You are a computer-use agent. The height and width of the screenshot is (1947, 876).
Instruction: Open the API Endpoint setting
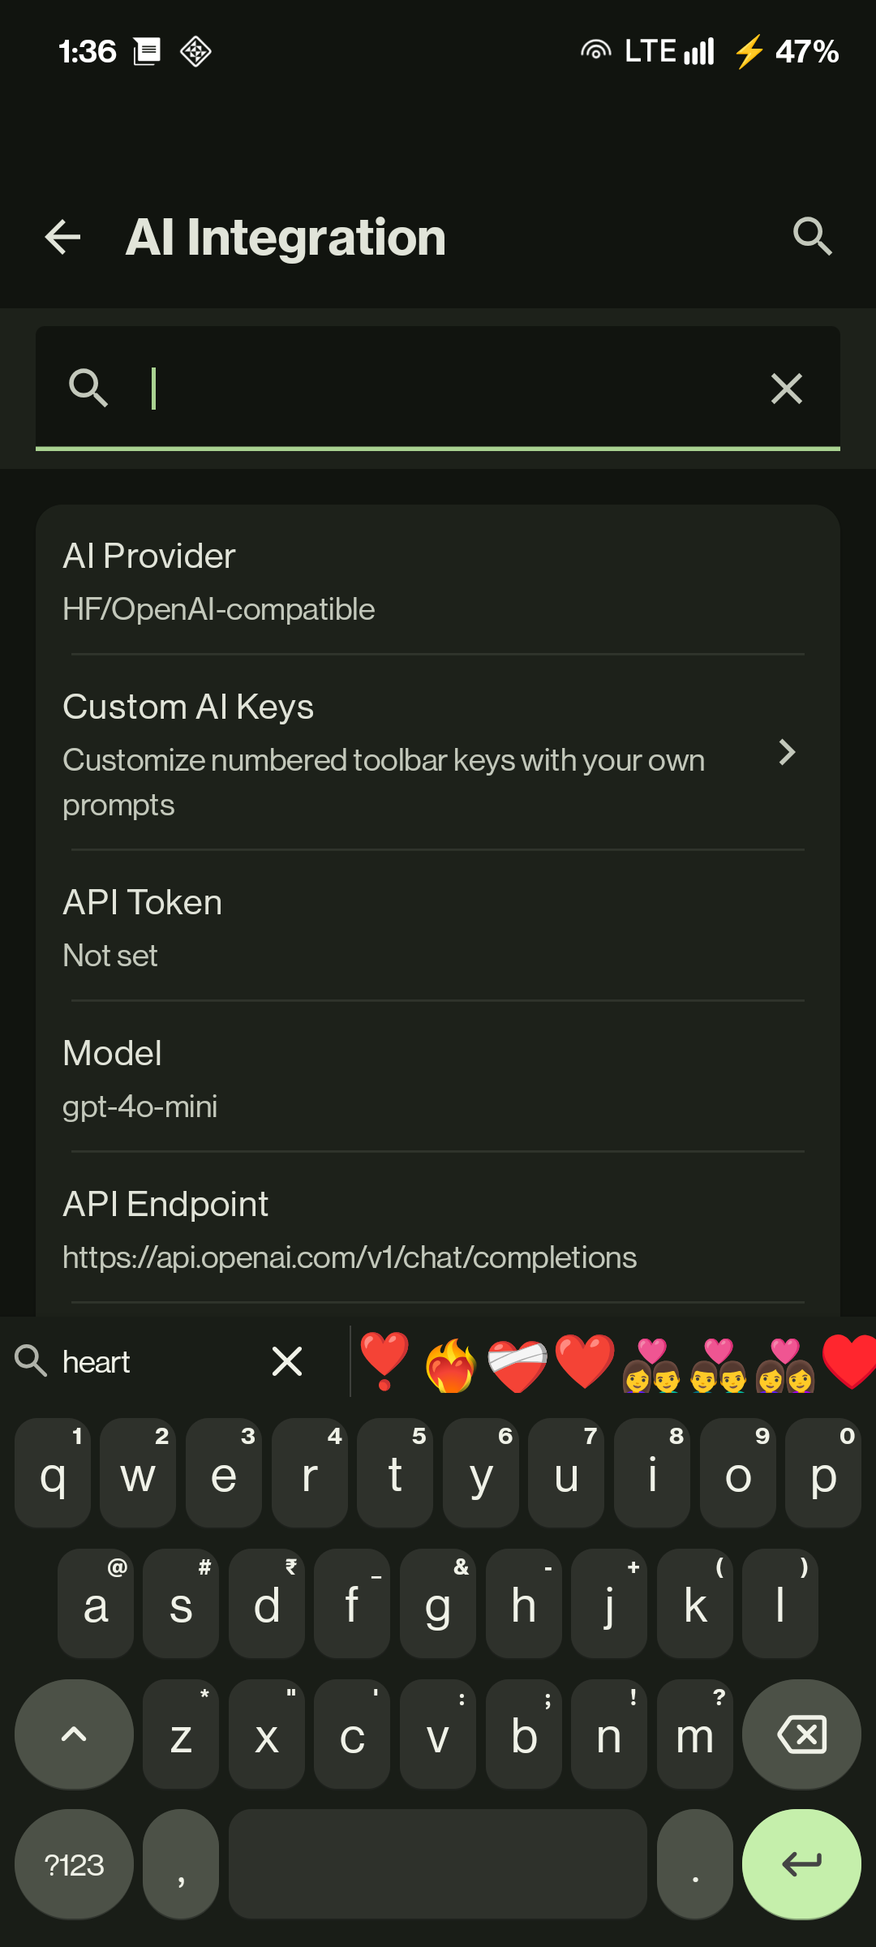(x=438, y=1228)
